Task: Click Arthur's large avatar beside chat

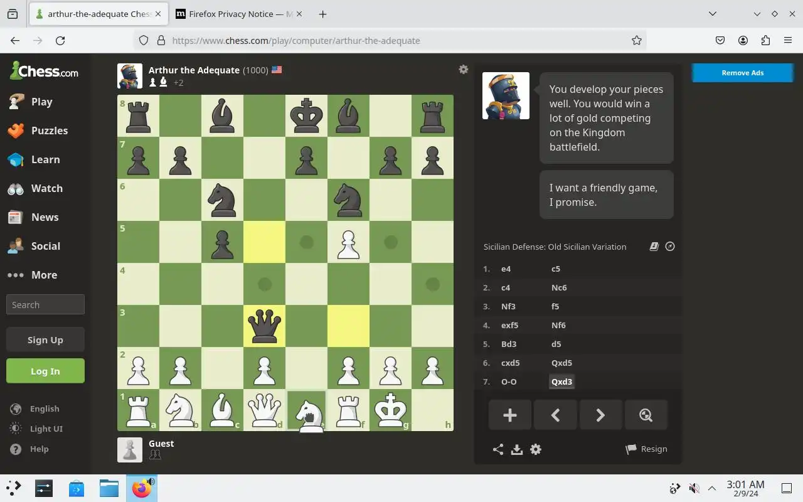Action: [506, 95]
